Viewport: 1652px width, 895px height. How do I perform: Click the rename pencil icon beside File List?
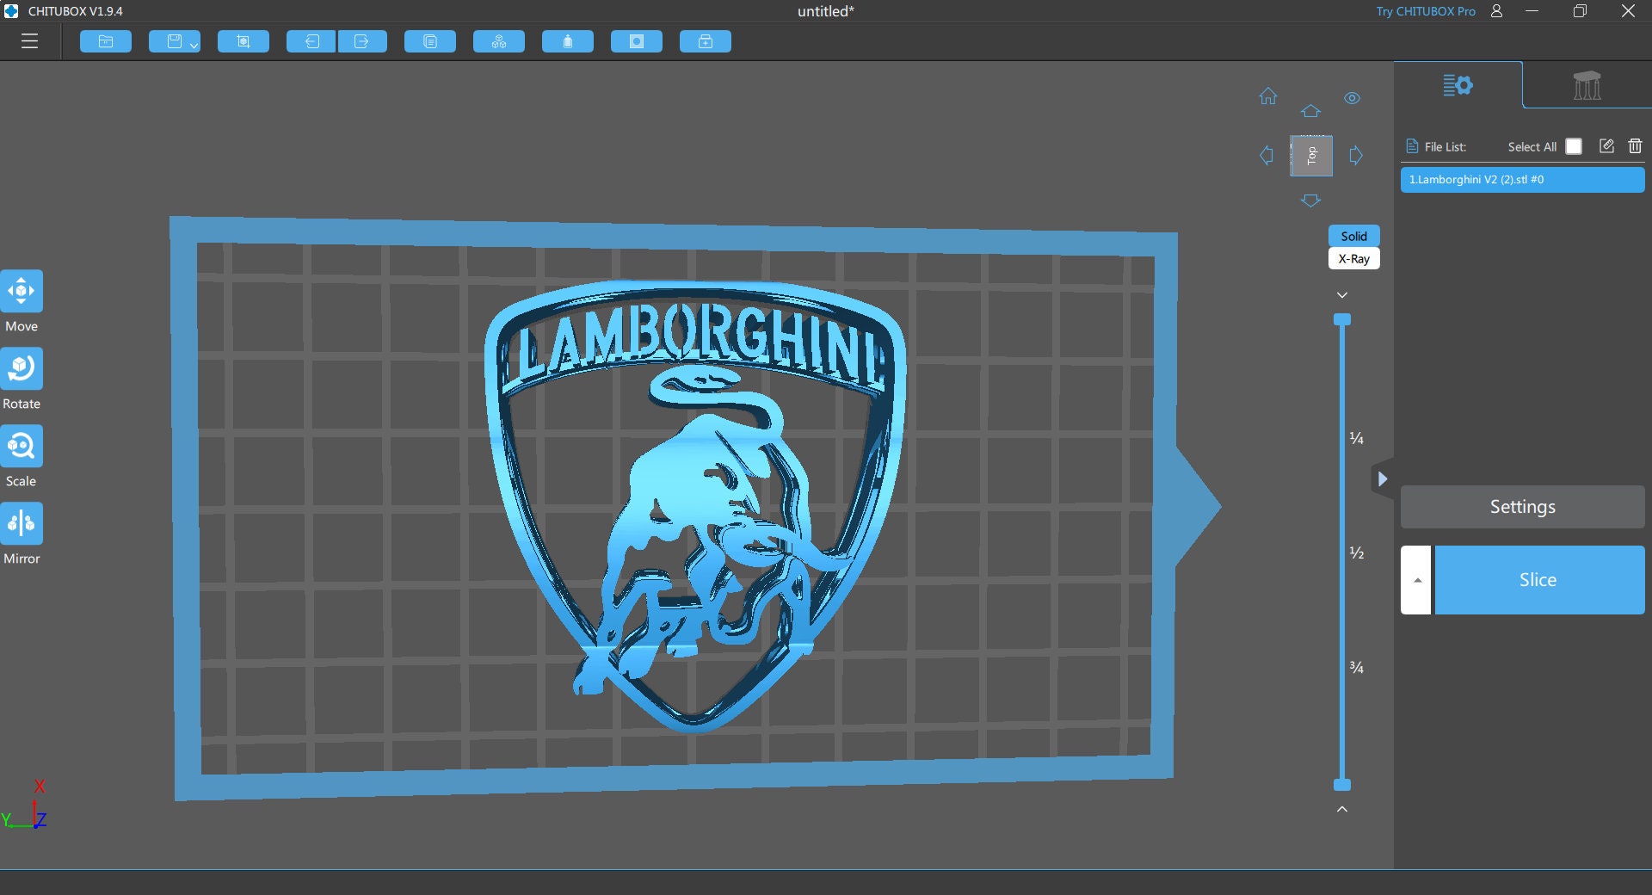(1606, 146)
